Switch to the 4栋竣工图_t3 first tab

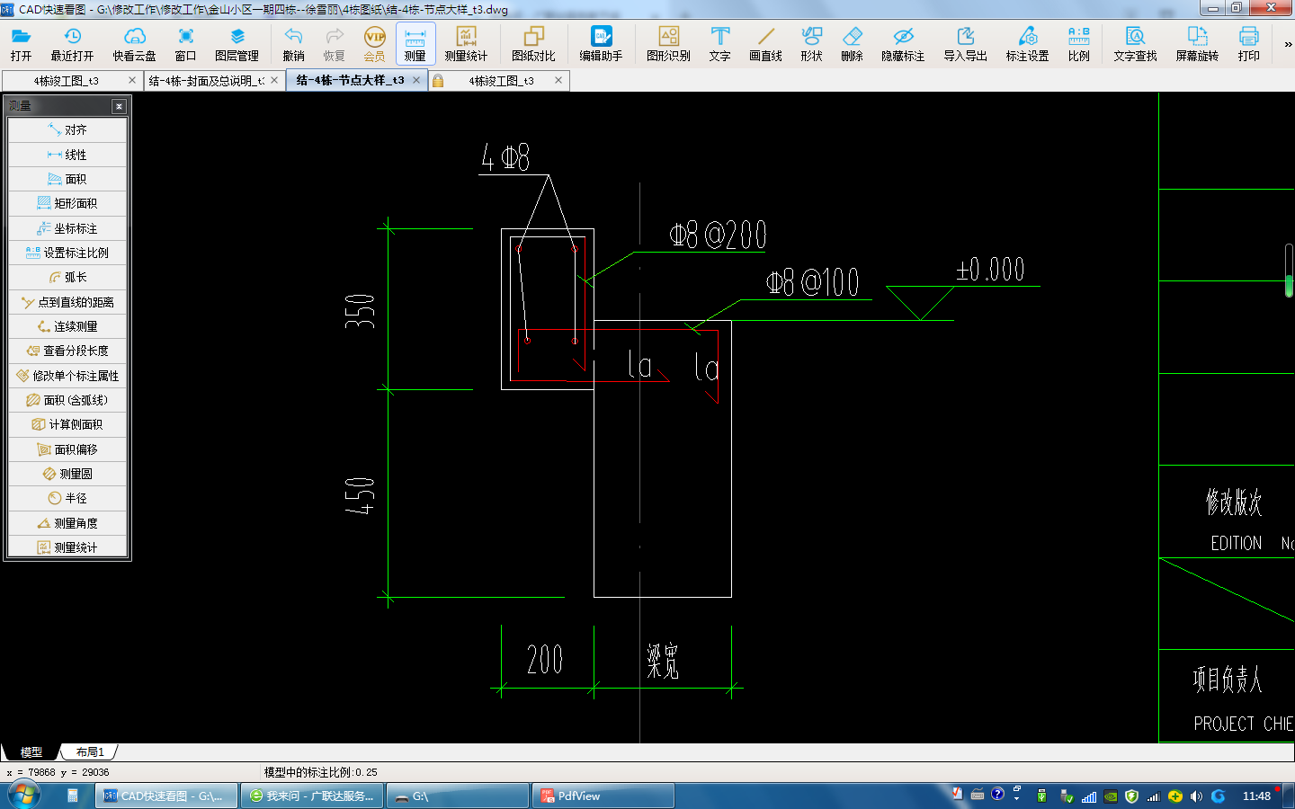pyautogui.click(x=67, y=81)
